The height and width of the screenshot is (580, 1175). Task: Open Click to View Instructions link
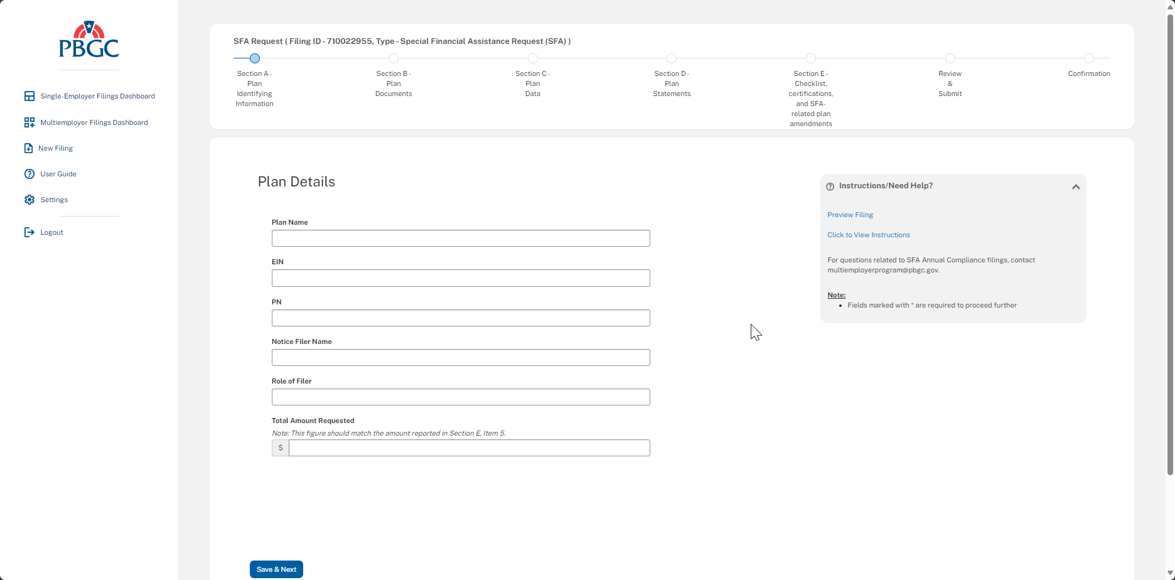point(868,235)
